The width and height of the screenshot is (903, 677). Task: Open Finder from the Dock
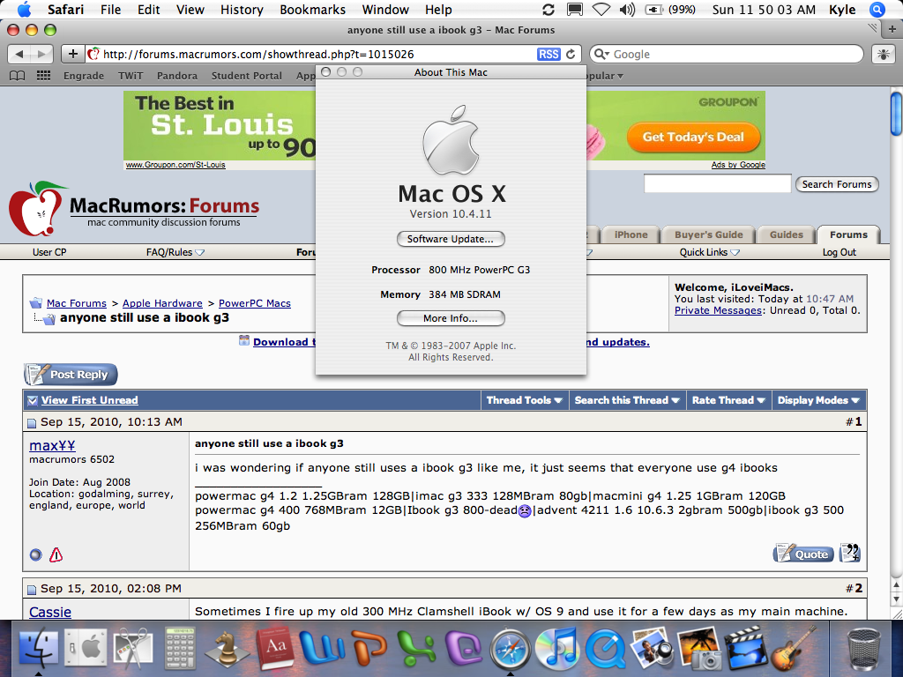tap(38, 650)
